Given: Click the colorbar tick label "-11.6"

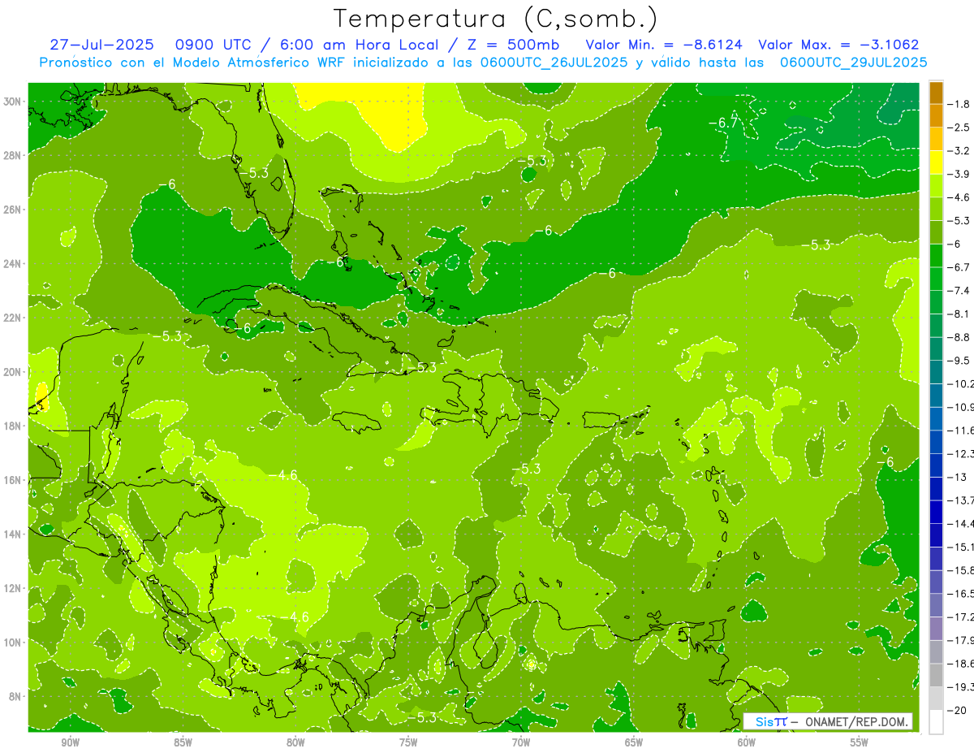Looking at the screenshot, I should (960, 431).
